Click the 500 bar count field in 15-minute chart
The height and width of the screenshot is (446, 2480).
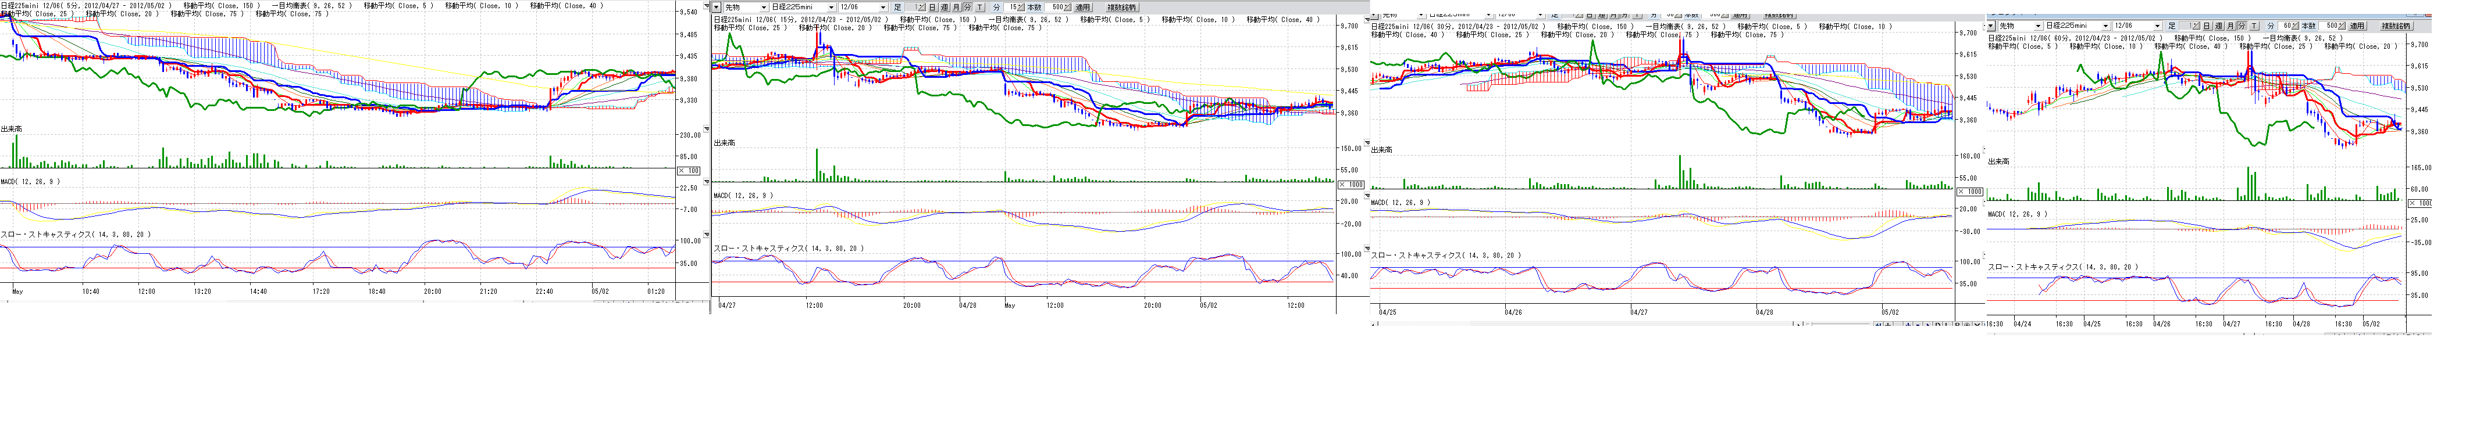click(x=1056, y=8)
